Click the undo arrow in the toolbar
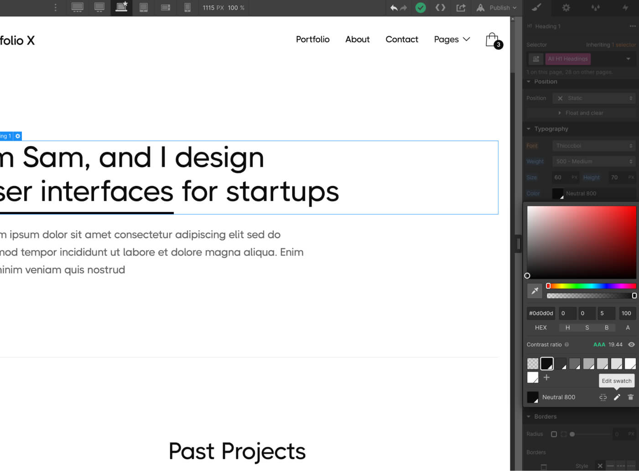This screenshot has width=639, height=471. coord(394,8)
